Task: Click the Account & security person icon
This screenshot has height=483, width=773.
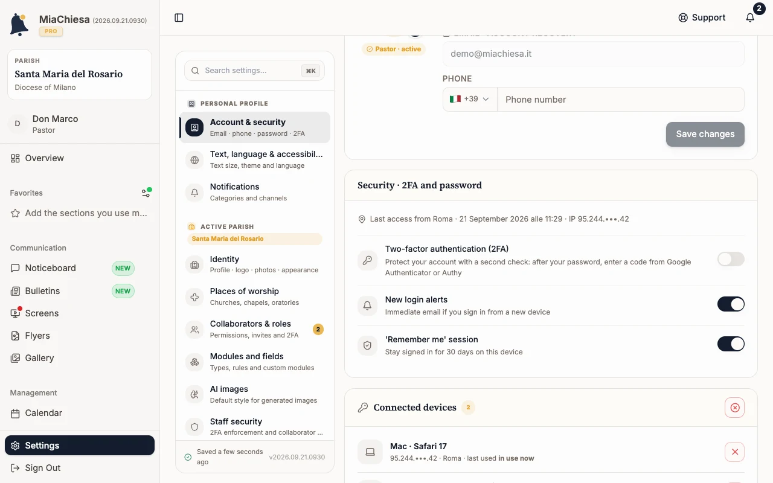Action: click(194, 127)
